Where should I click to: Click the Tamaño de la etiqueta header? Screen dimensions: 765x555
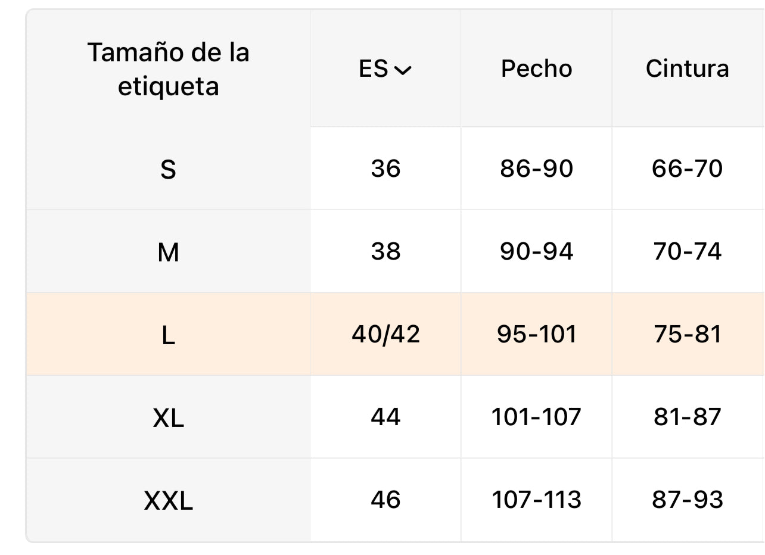coord(168,70)
